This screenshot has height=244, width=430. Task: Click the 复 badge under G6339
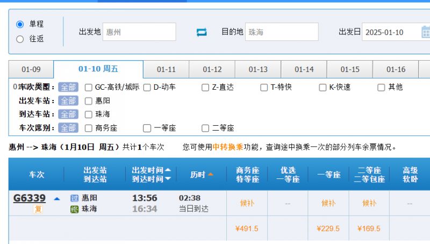(38, 210)
